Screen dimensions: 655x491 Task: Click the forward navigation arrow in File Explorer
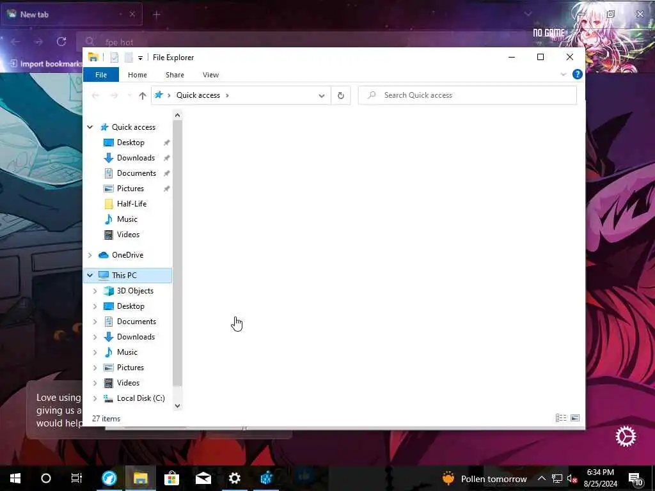(114, 96)
